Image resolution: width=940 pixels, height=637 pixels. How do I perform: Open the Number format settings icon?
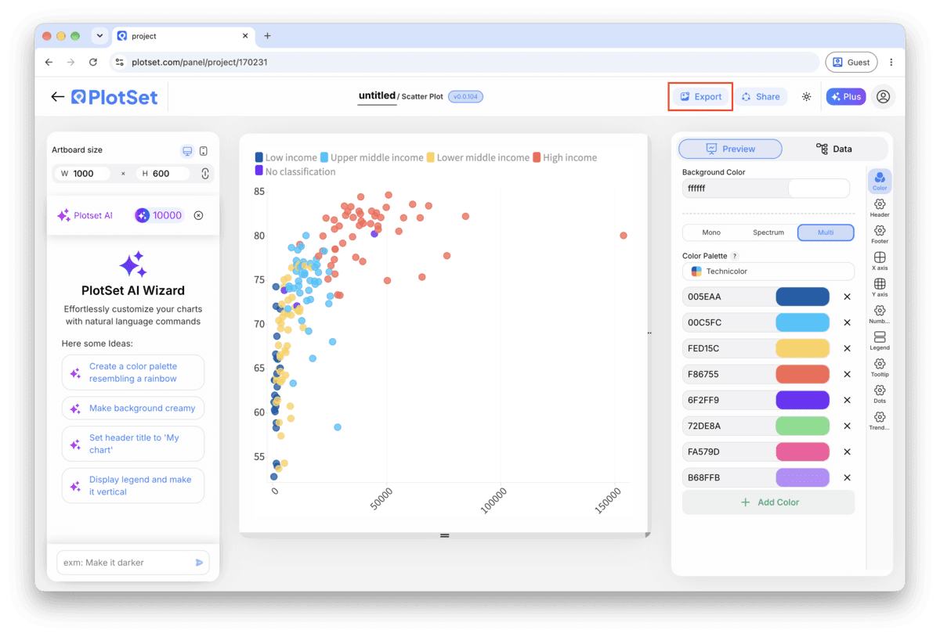point(880,315)
